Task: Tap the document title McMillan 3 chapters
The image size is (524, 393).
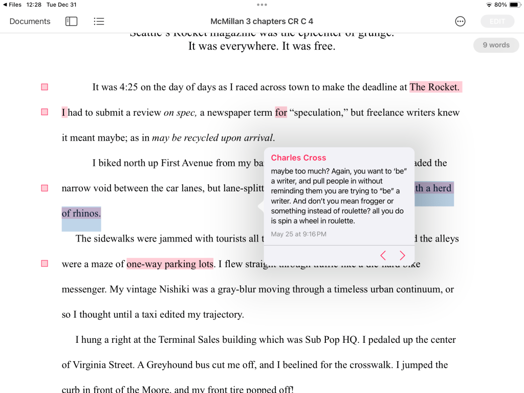Action: pyautogui.click(x=261, y=21)
